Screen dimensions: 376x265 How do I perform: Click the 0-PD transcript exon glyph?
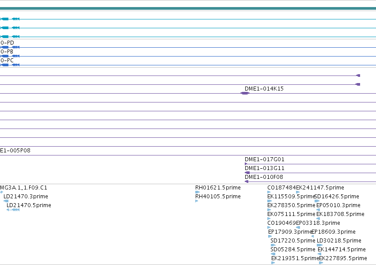[x=4, y=47]
